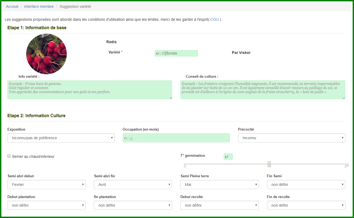Open the Exposition dropdown

61,138
